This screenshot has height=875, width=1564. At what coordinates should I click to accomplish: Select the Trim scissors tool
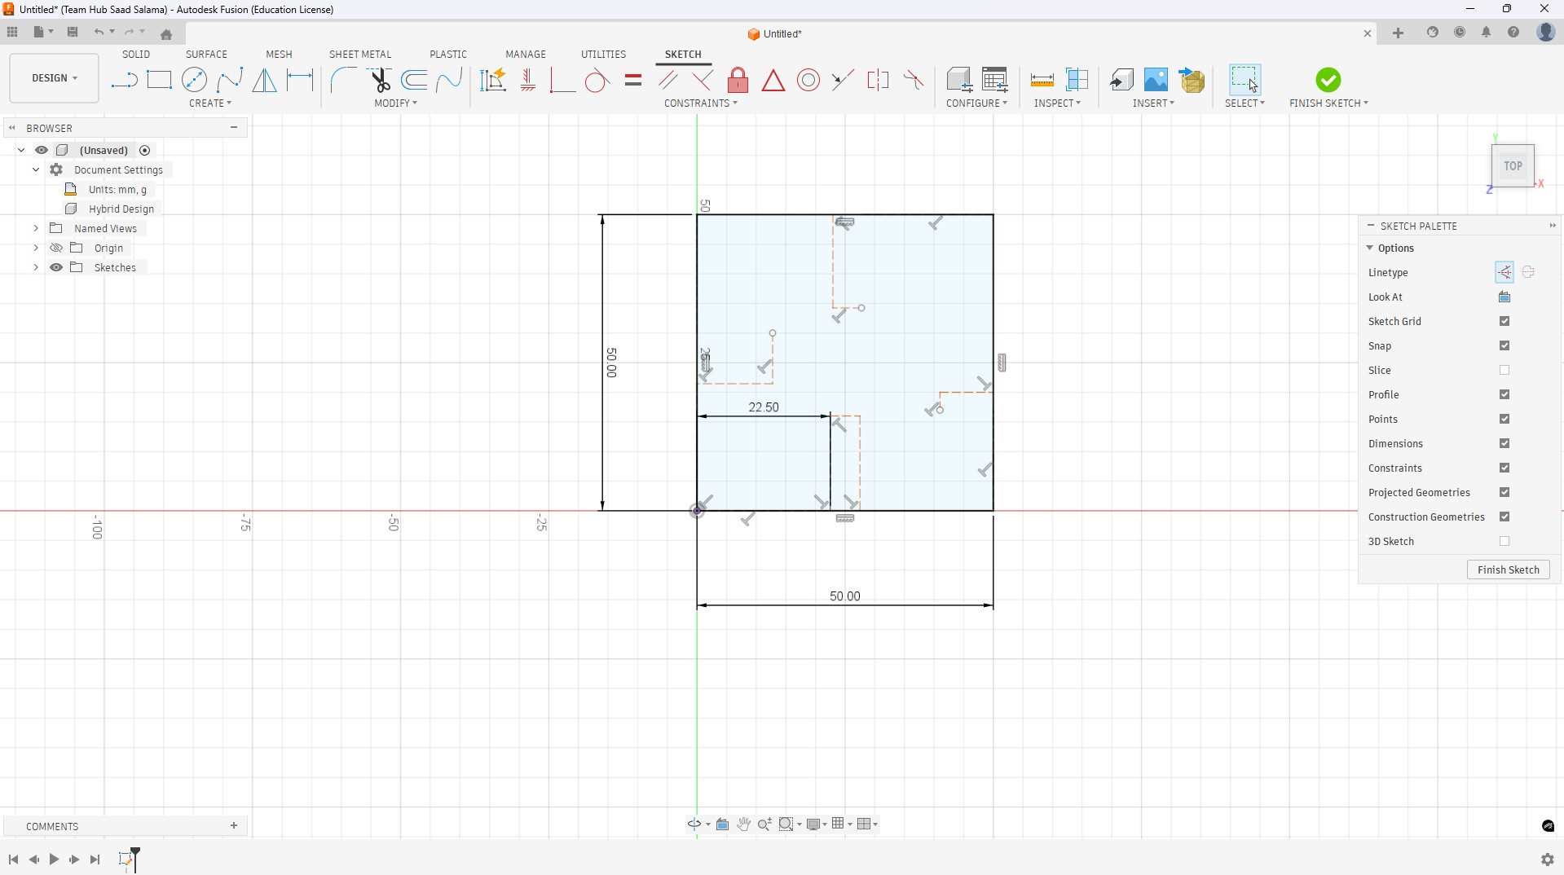(380, 80)
